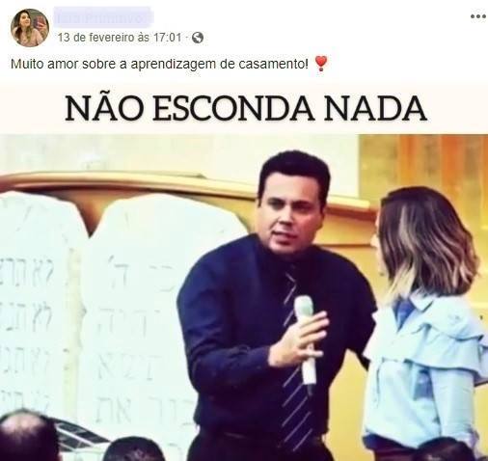Click the 'NÃO ESCONDA NADA' headline
The image size is (488, 461).
[x=246, y=109]
